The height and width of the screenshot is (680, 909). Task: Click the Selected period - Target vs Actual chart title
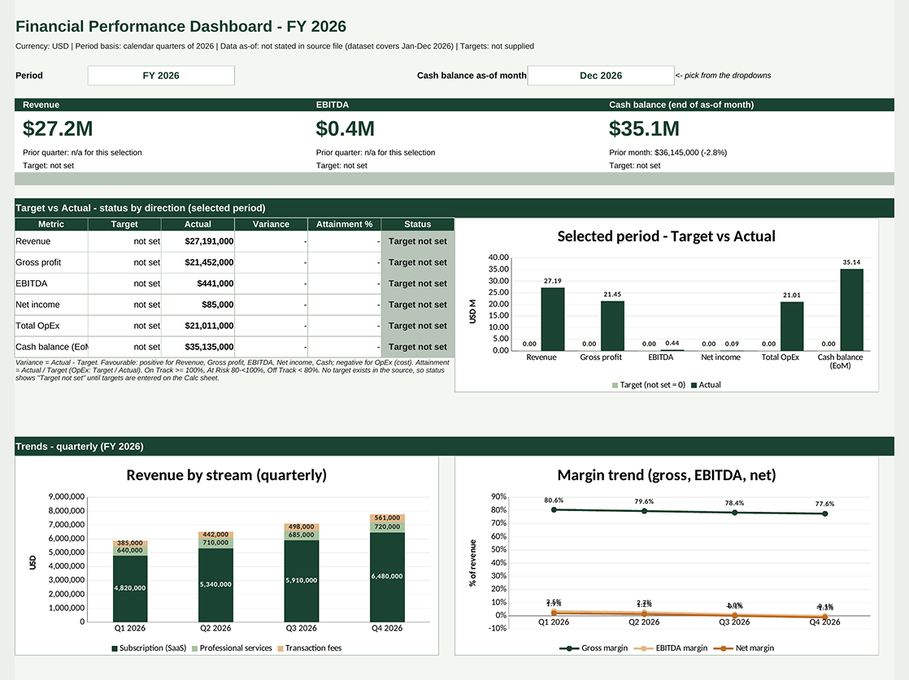(x=666, y=236)
